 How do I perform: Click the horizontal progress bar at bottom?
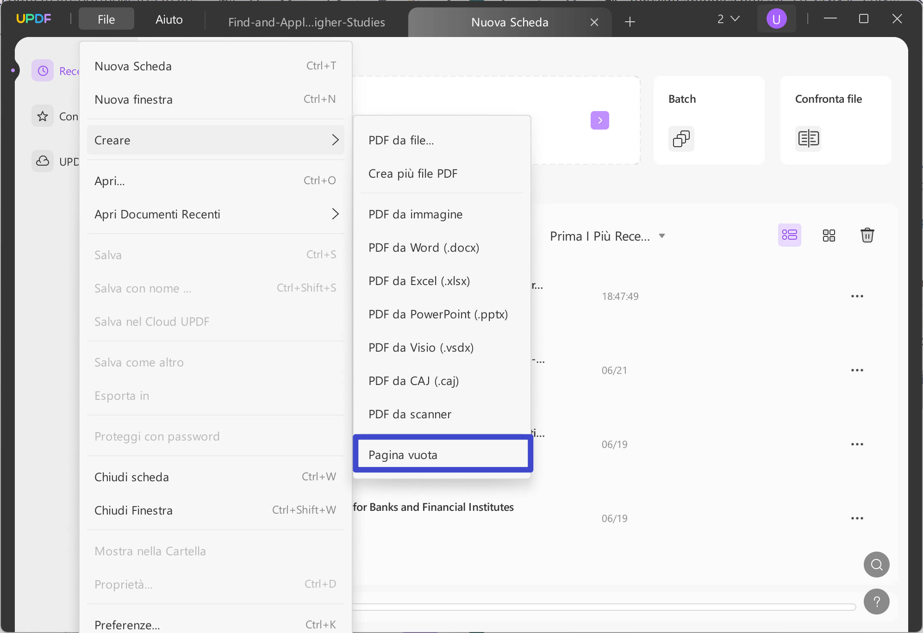coord(604,607)
